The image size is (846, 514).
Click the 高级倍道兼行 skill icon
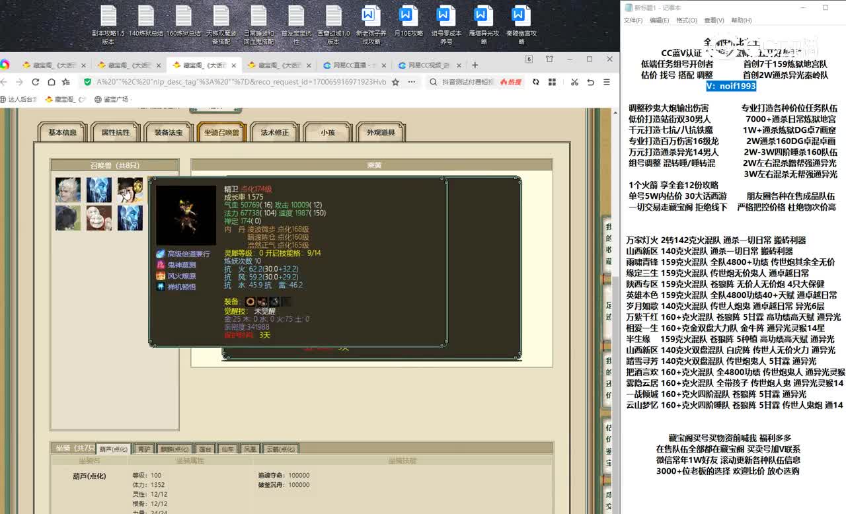161,254
